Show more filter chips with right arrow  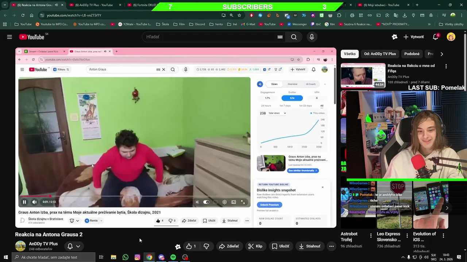[441, 54]
